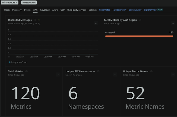Click the 120 Metrics billboard value
The height and width of the screenshot is (117, 177).
26,93
